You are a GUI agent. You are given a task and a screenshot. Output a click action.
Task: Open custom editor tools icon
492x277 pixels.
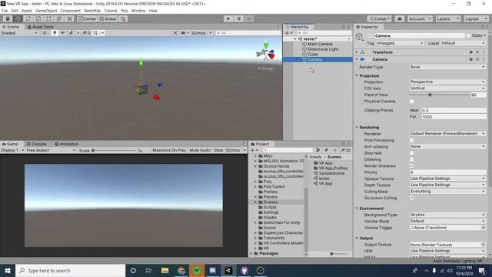[x=69, y=18]
